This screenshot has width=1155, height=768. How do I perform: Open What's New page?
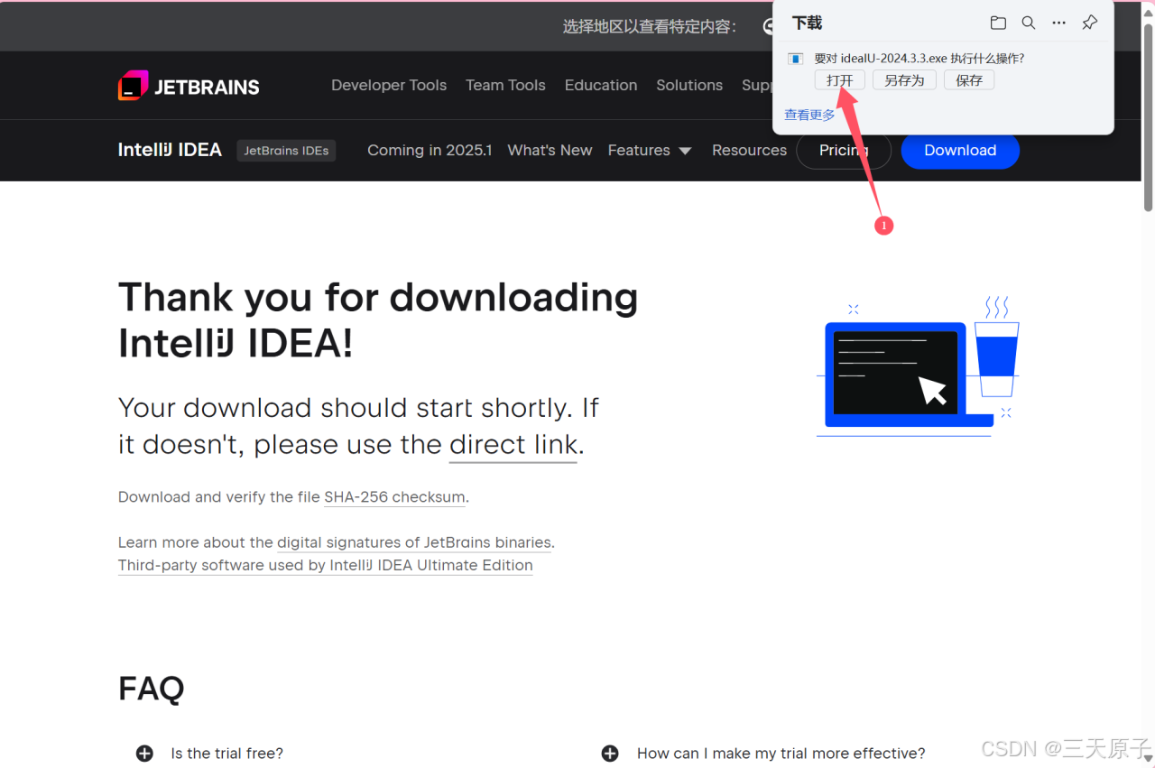(x=550, y=151)
